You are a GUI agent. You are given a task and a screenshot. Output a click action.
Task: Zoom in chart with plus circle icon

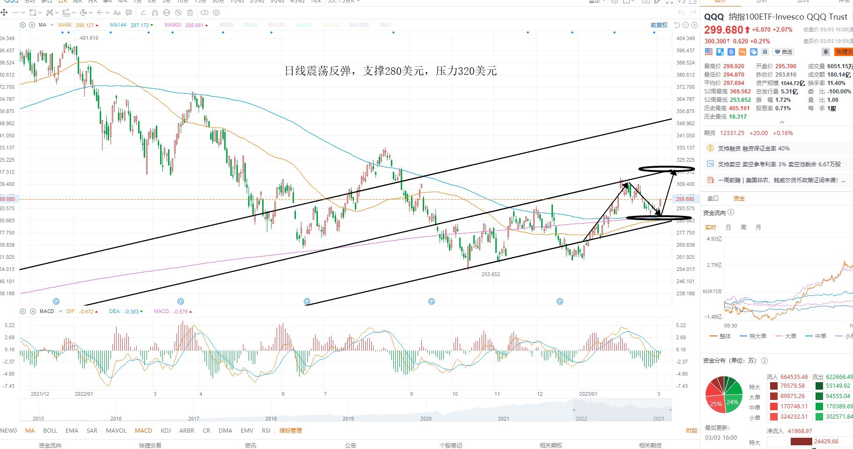(x=694, y=25)
